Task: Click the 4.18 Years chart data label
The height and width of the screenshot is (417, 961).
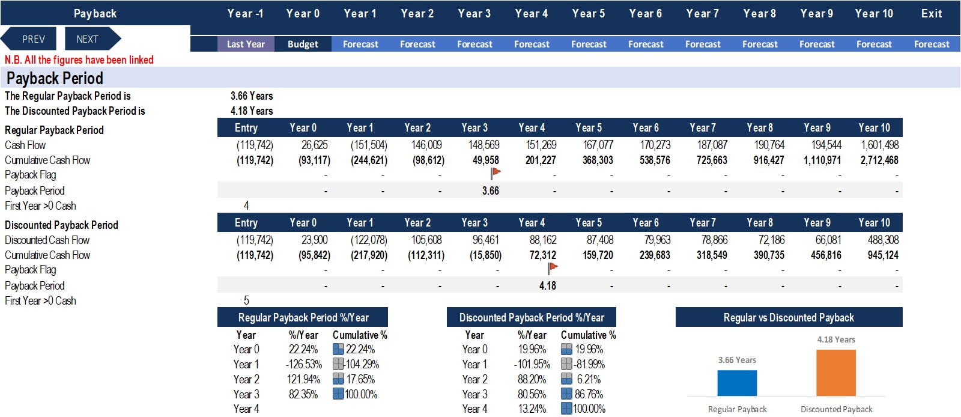Action: coord(836,339)
